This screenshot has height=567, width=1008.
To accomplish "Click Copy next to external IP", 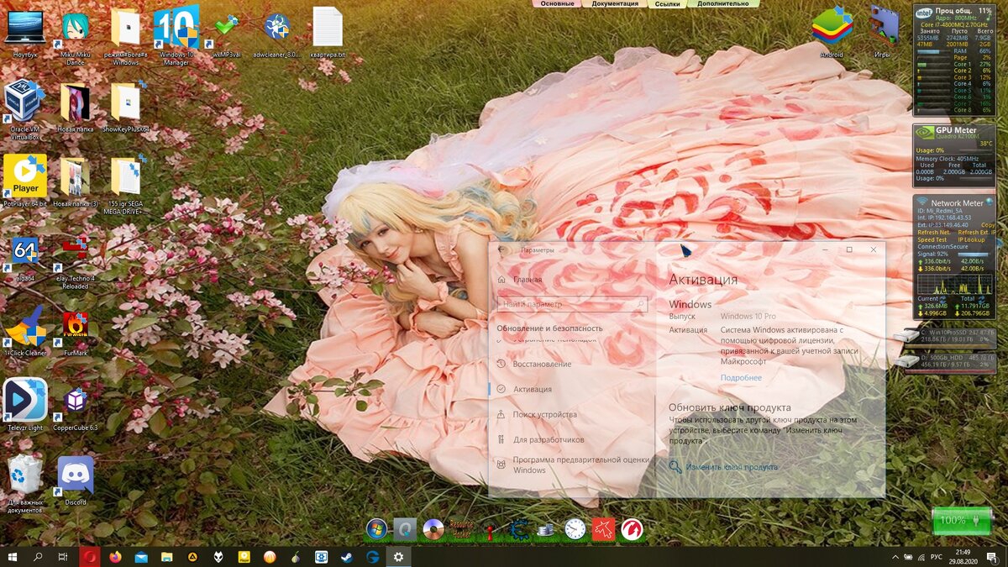I will (x=988, y=225).
